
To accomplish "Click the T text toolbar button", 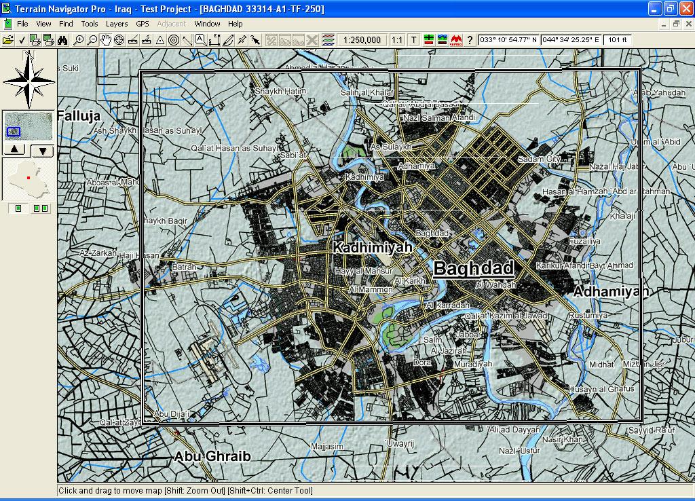I will (x=413, y=40).
